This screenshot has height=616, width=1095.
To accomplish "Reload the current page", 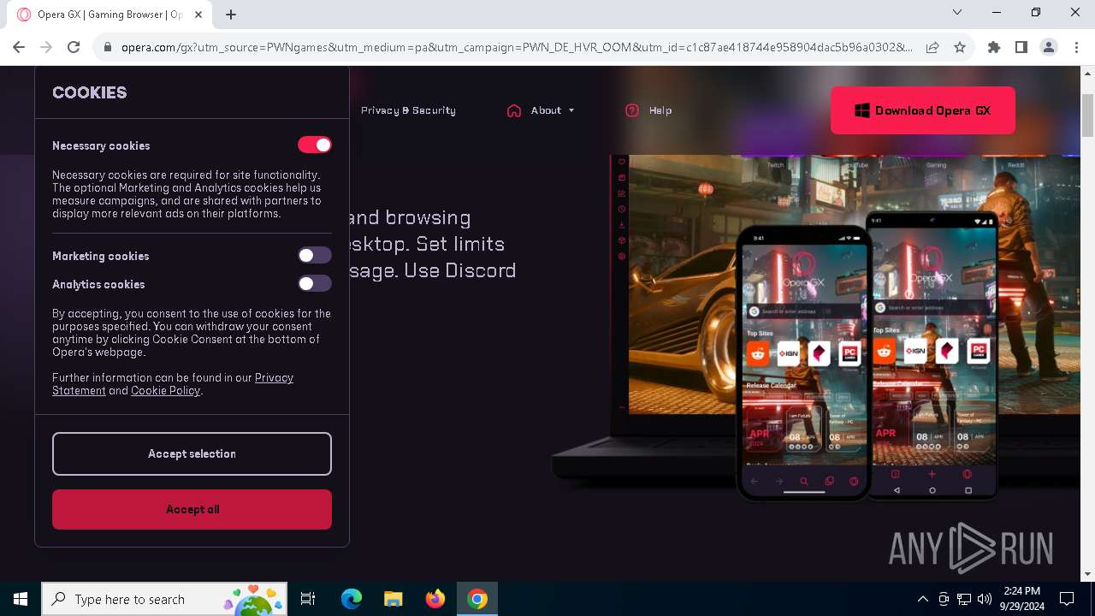I will [x=74, y=48].
